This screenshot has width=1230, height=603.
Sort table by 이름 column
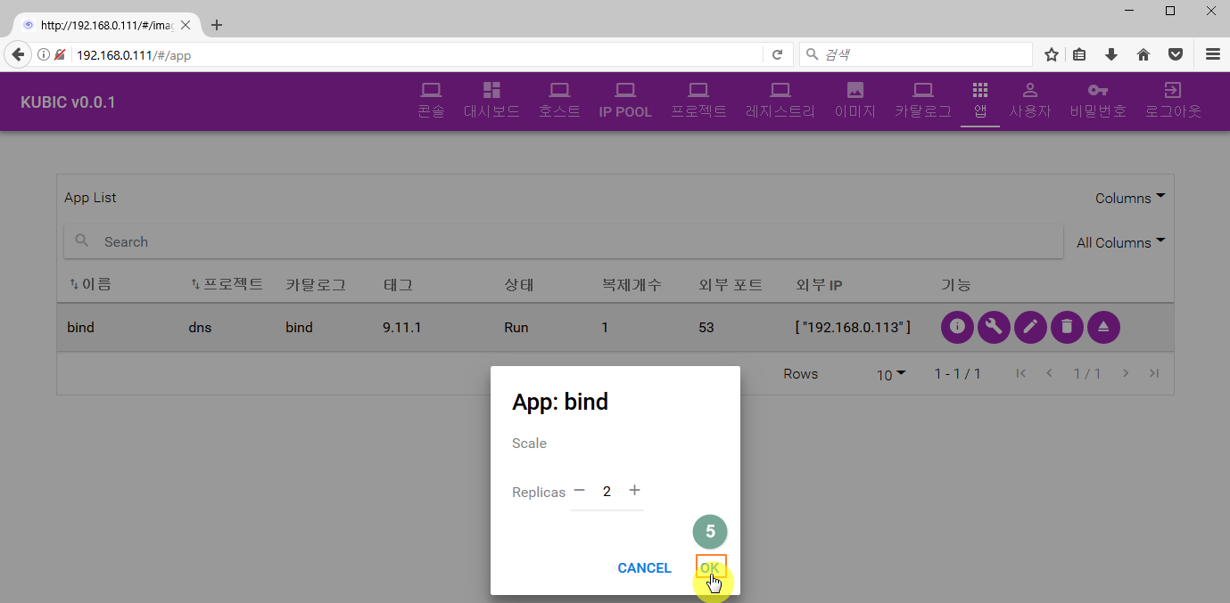(90, 285)
